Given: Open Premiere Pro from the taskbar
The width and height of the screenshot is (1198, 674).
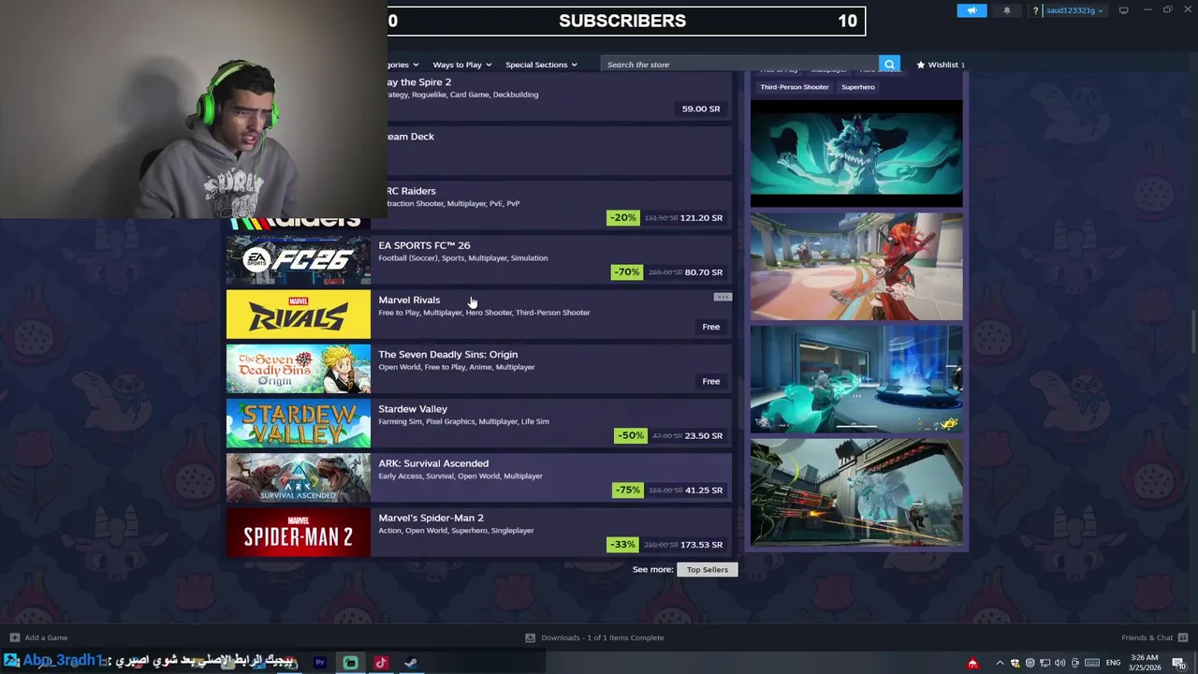Looking at the screenshot, I should coord(320,663).
